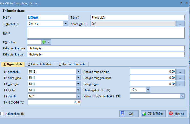Click browse button for Nhóm VTHH
Screen dimensions: 190x124
click(180, 24)
